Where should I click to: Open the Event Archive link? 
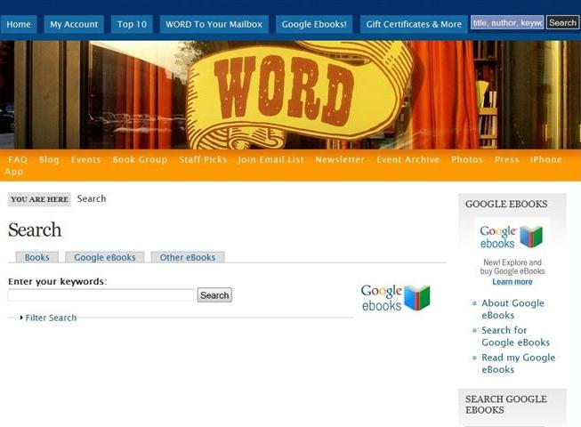pyautogui.click(x=408, y=159)
